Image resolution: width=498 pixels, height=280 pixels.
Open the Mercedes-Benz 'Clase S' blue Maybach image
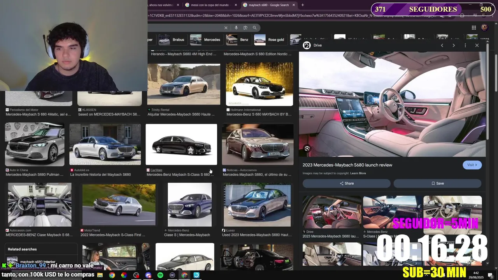(190, 205)
